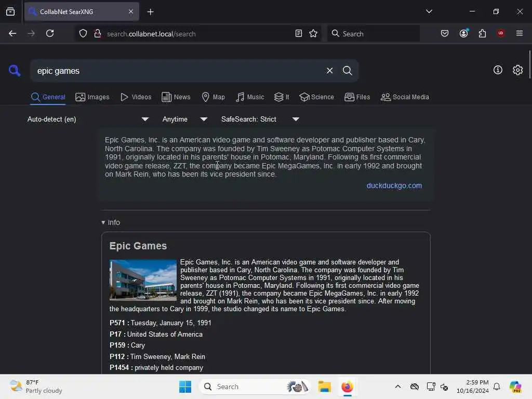Screen dimensions: 532x399
Task: Open the muted volume tray icon
Action: [444, 387]
